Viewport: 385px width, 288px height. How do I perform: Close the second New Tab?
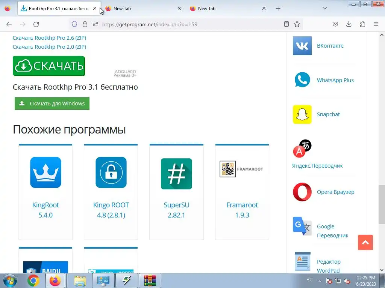pyautogui.click(x=264, y=8)
